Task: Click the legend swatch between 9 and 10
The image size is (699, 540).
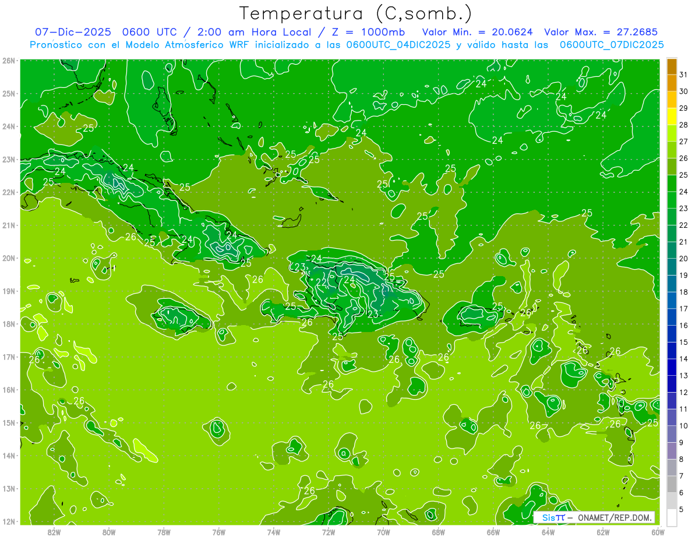Action: point(672,435)
